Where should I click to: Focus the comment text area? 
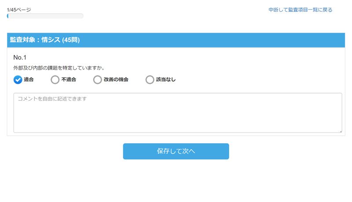coord(178,113)
